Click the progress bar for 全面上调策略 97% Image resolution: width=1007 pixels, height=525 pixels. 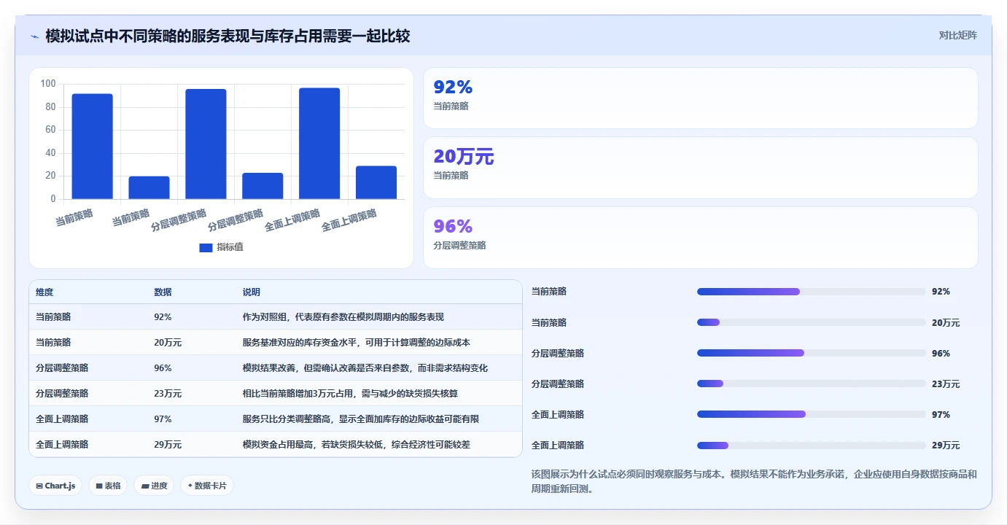pyautogui.click(x=811, y=414)
